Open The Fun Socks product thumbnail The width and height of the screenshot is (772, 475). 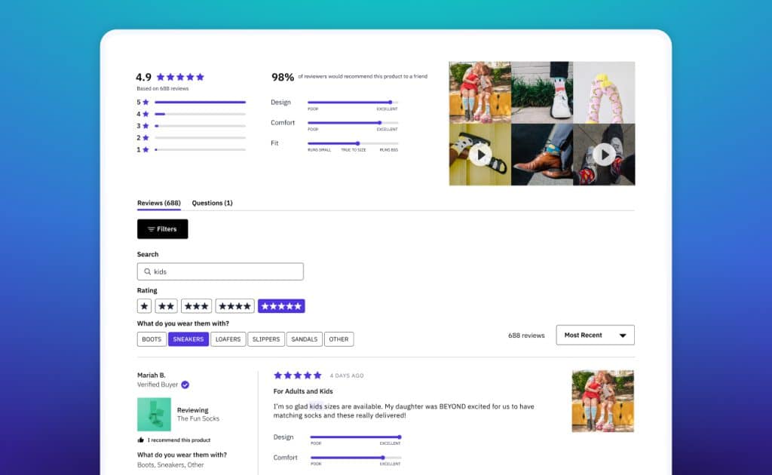click(x=154, y=415)
